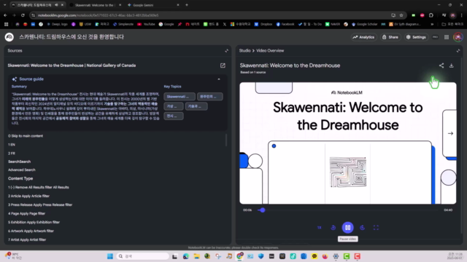This screenshot has width=467, height=262.
Task: Click the 'Advanced Search' source line
Action: tap(22, 170)
